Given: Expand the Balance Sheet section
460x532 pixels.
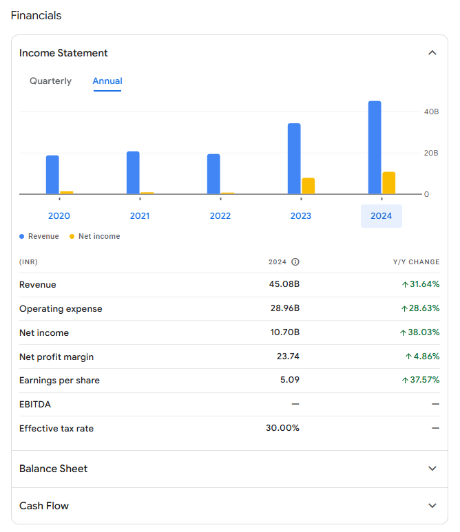Looking at the screenshot, I should pos(229,469).
